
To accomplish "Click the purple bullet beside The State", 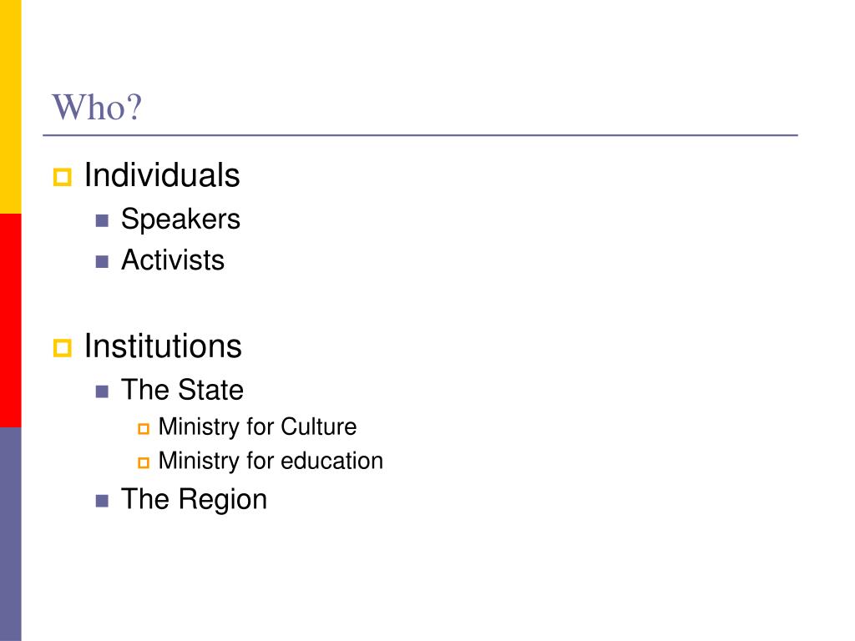I will (x=102, y=391).
